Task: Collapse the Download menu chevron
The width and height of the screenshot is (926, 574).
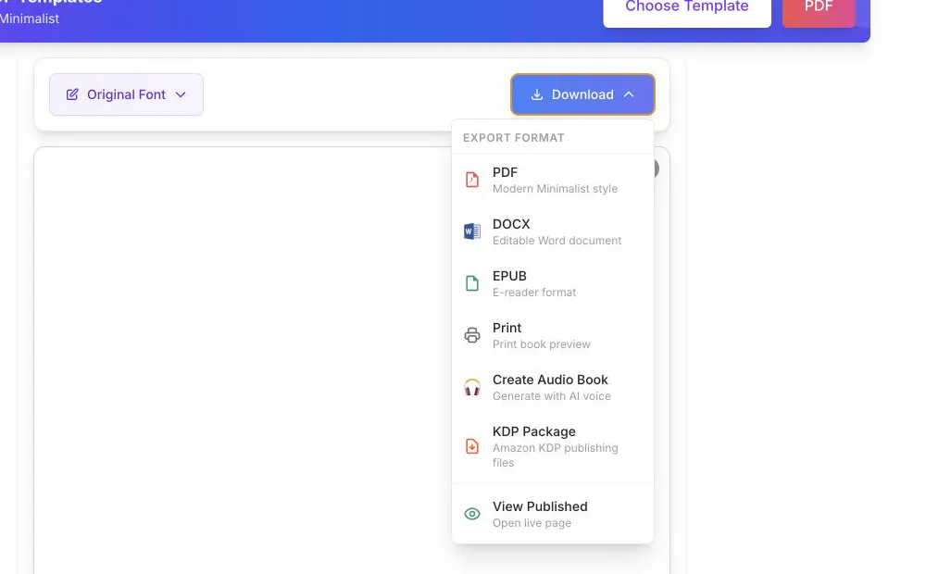Action: click(629, 94)
